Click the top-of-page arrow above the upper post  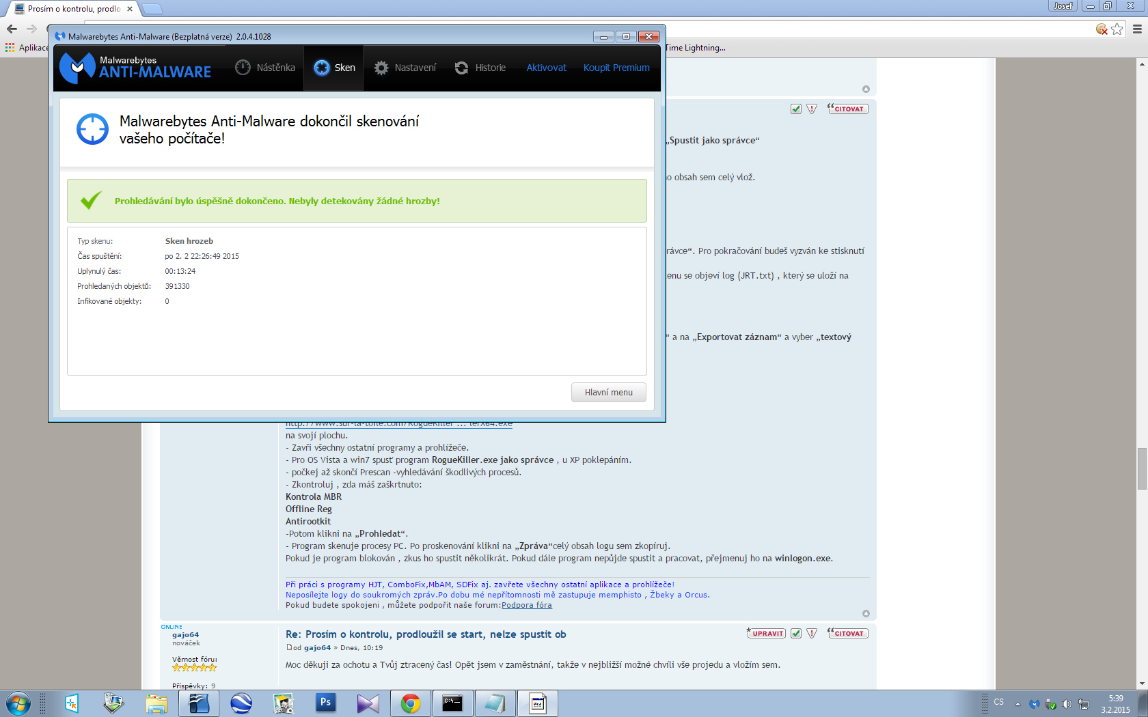(866, 89)
